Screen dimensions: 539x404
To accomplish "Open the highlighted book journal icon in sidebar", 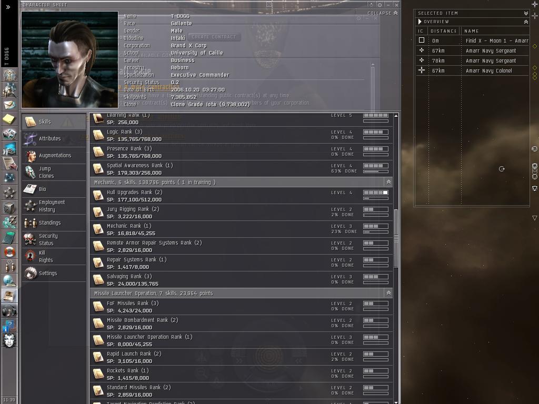I will click(9, 296).
